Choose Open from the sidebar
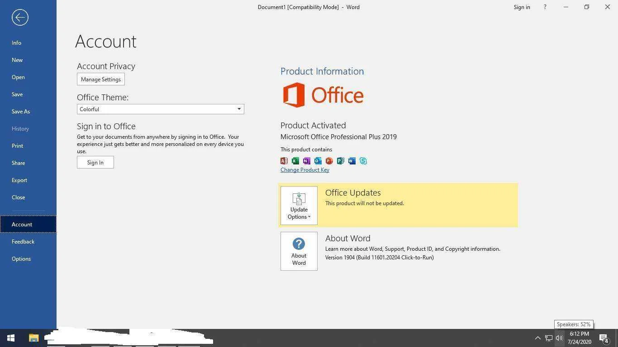 pyautogui.click(x=18, y=77)
